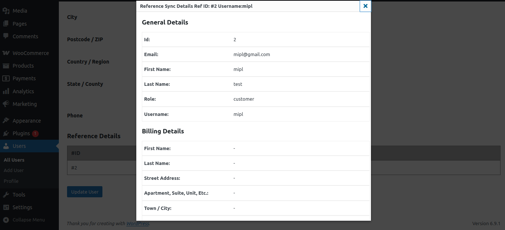505x230 pixels.
Task: Open the Users menu item
Action: tap(19, 146)
